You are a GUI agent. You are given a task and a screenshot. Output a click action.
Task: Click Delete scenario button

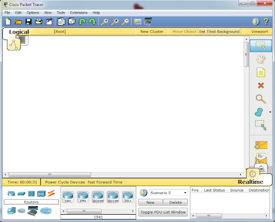(x=175, y=202)
